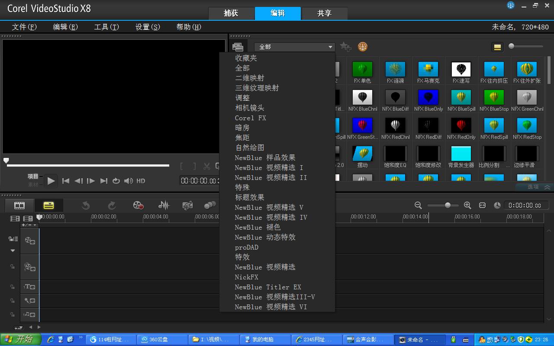
Task: Click the scissors split clip icon
Action: coord(207,166)
